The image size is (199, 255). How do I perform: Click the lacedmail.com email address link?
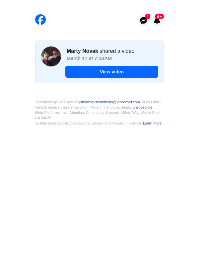coord(109,102)
